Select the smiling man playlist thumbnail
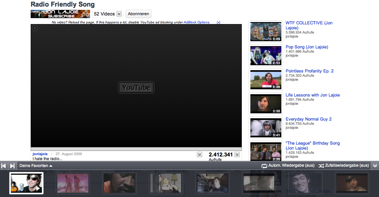The height and width of the screenshot is (197, 379). pos(305,183)
